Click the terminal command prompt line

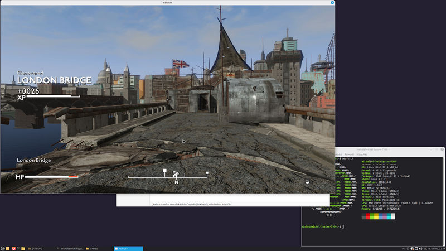tap(323, 226)
